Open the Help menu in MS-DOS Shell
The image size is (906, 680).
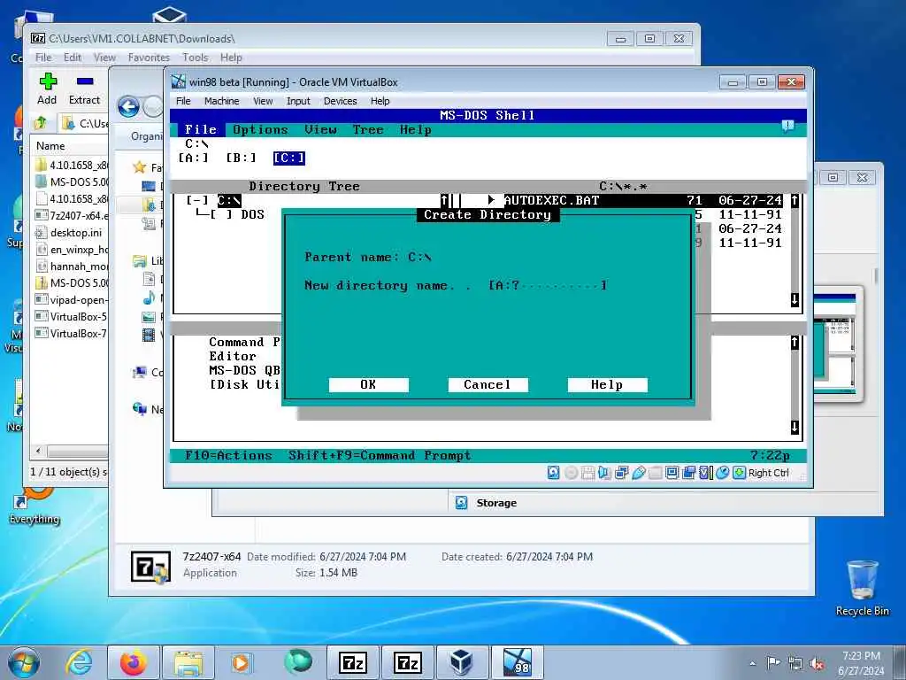[x=416, y=129]
